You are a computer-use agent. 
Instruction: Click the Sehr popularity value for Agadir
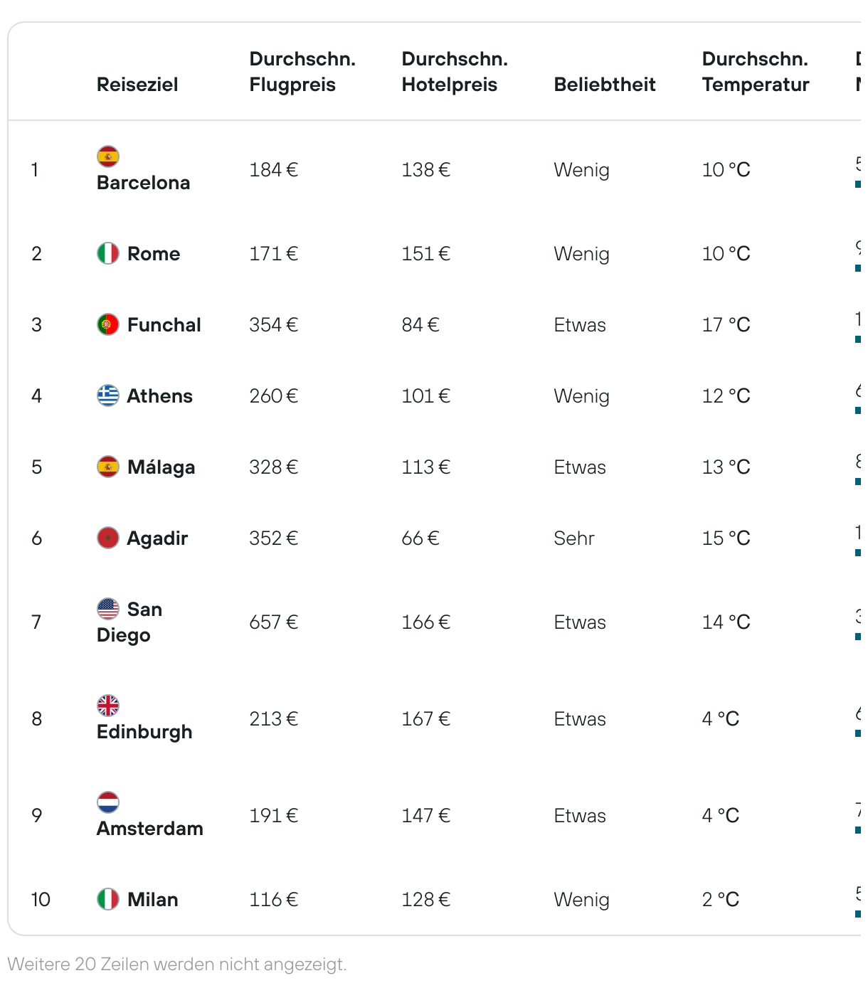coord(574,538)
